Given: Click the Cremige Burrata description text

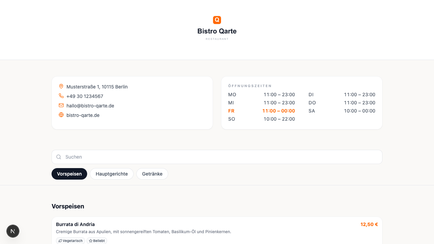Looking at the screenshot, I should click(143, 232).
